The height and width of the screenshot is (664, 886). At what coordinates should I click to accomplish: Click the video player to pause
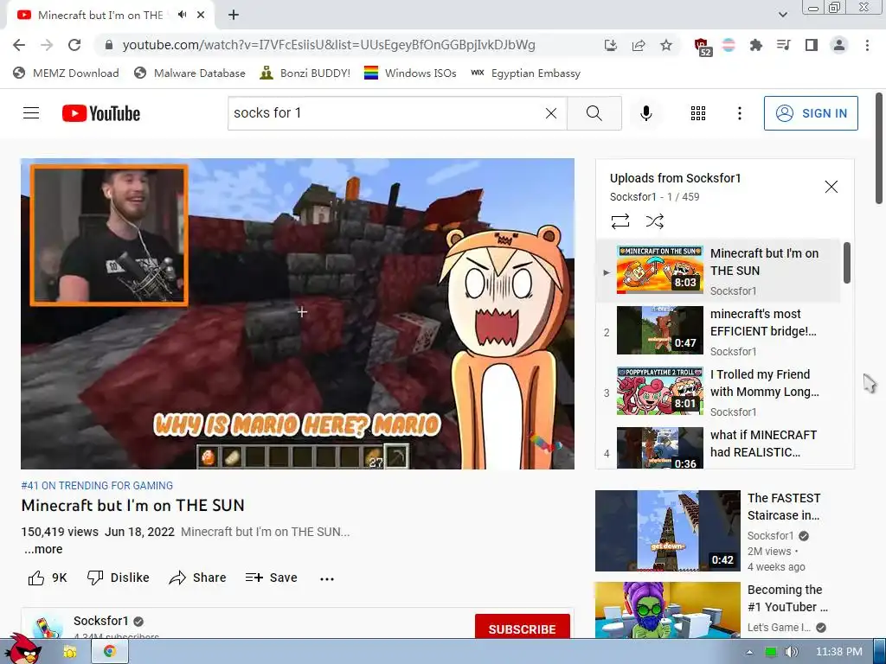(x=298, y=313)
